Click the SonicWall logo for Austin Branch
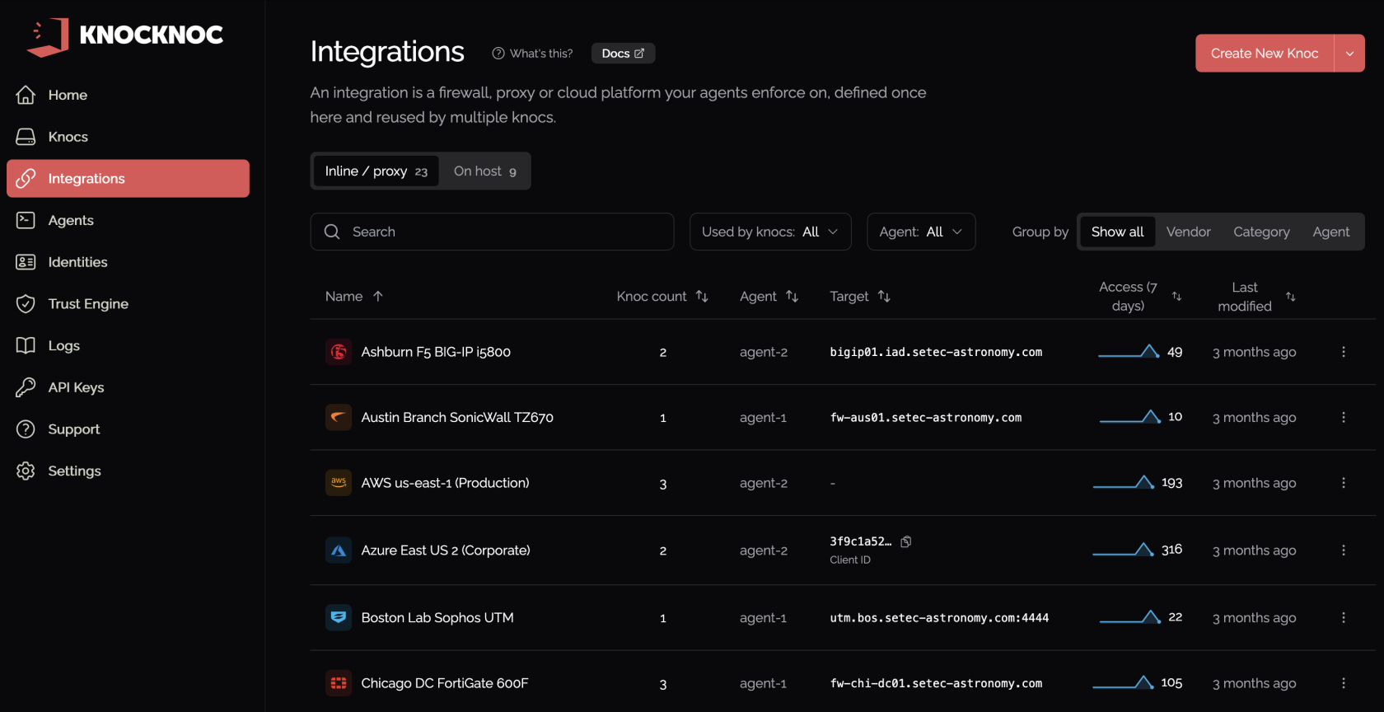The width and height of the screenshot is (1384, 712). 339,418
